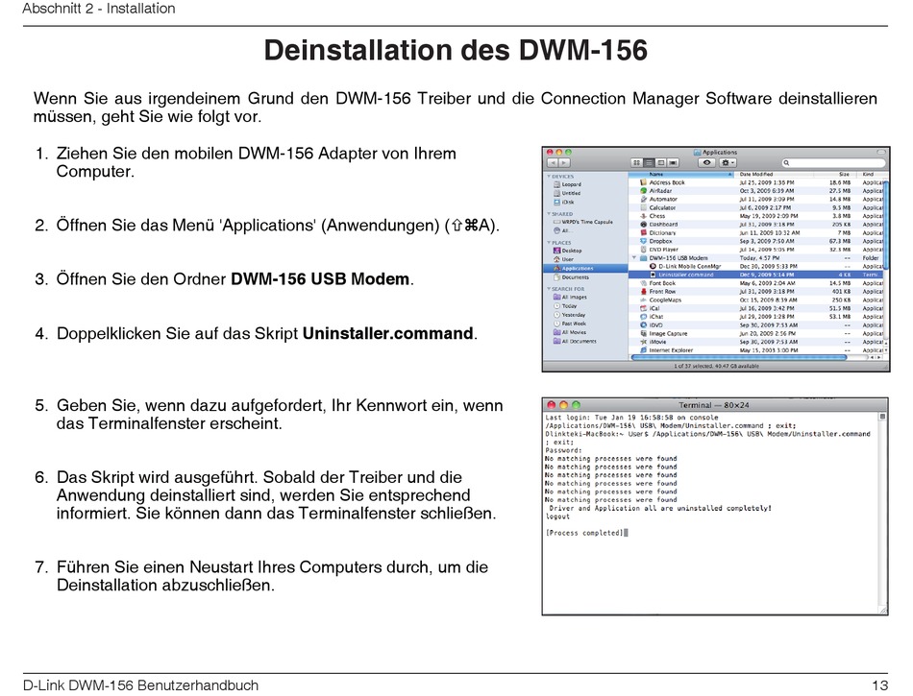The width and height of the screenshot is (913, 696).
Task: Toggle the Finder toolbar pill button
Action: (x=881, y=153)
